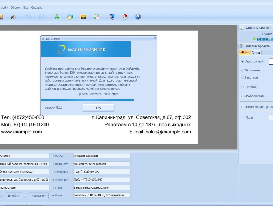This screenshot has width=273, height=206.
Task: Click the www.example.com text on card
Action: tap(22, 132)
